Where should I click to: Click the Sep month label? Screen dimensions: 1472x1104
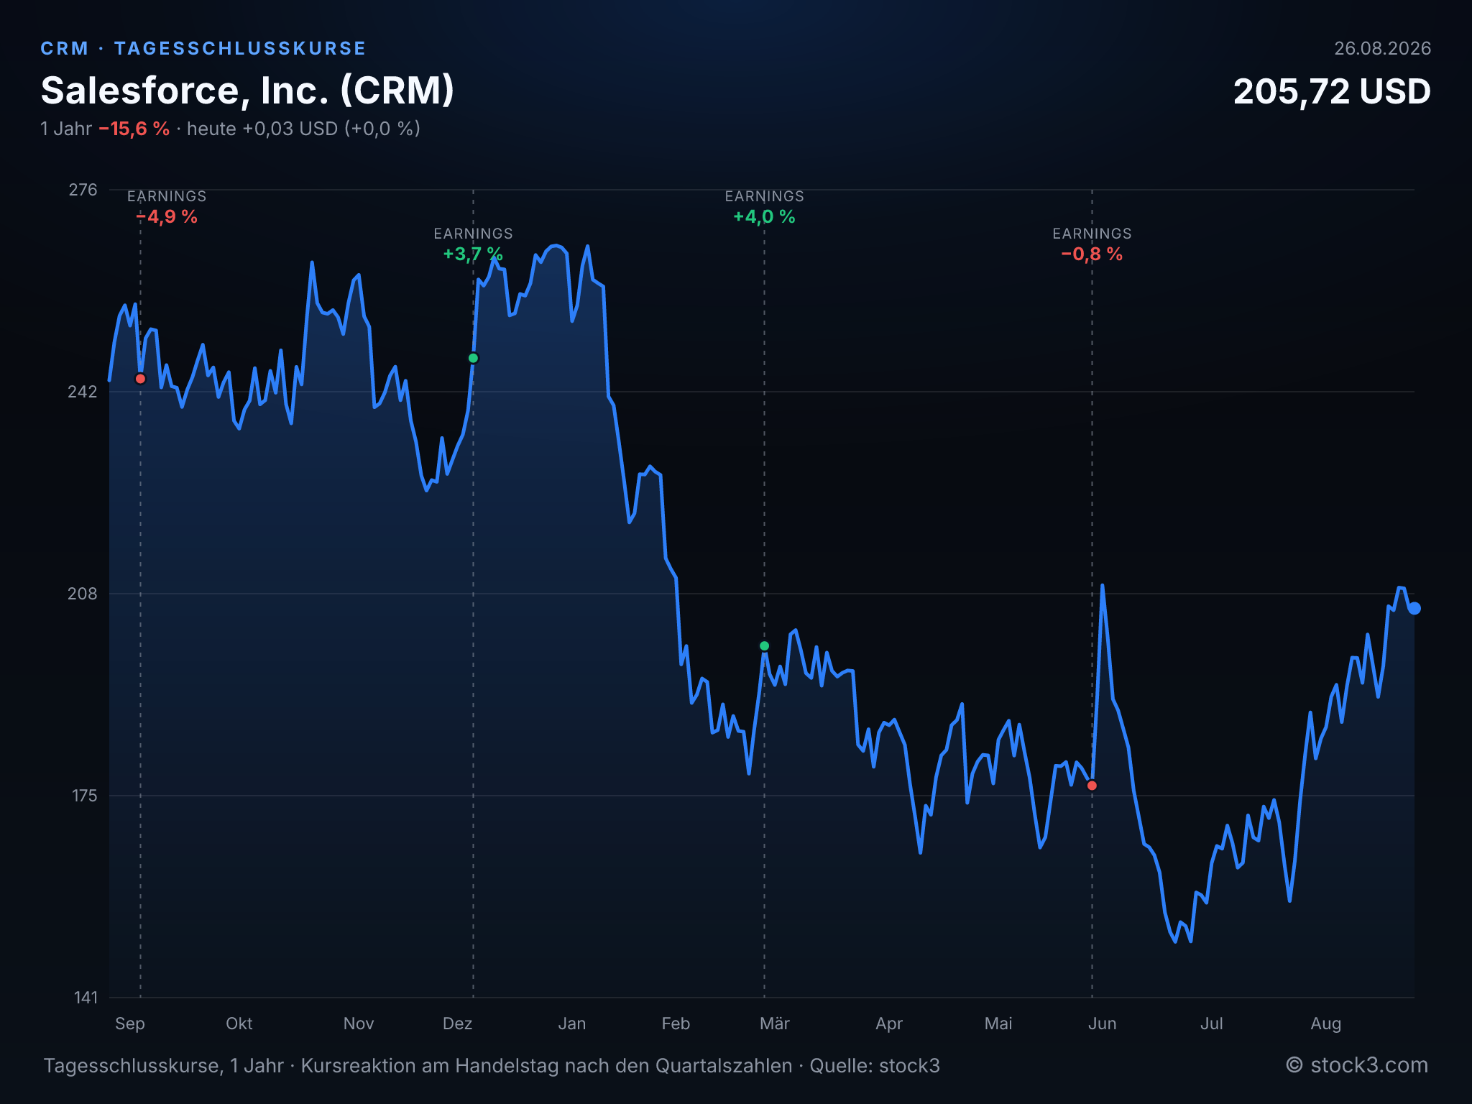[x=130, y=1023]
